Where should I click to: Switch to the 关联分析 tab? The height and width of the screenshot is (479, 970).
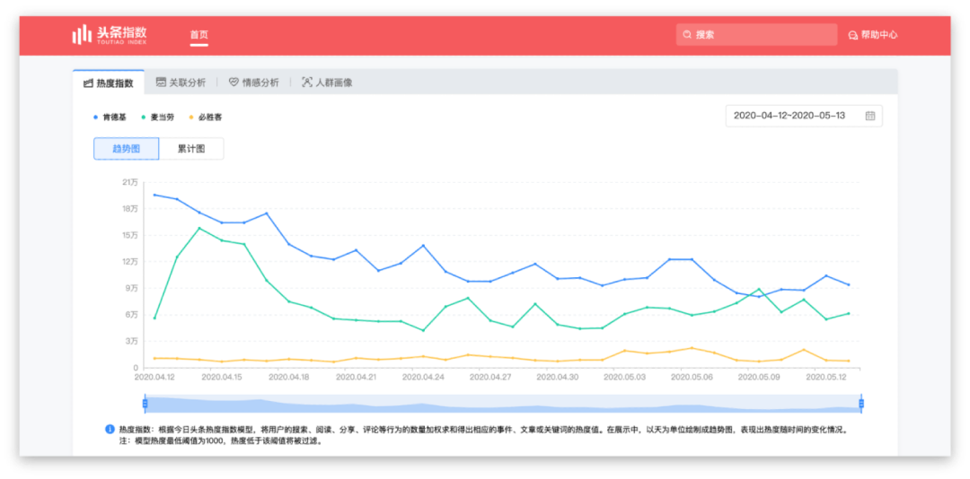click(181, 83)
